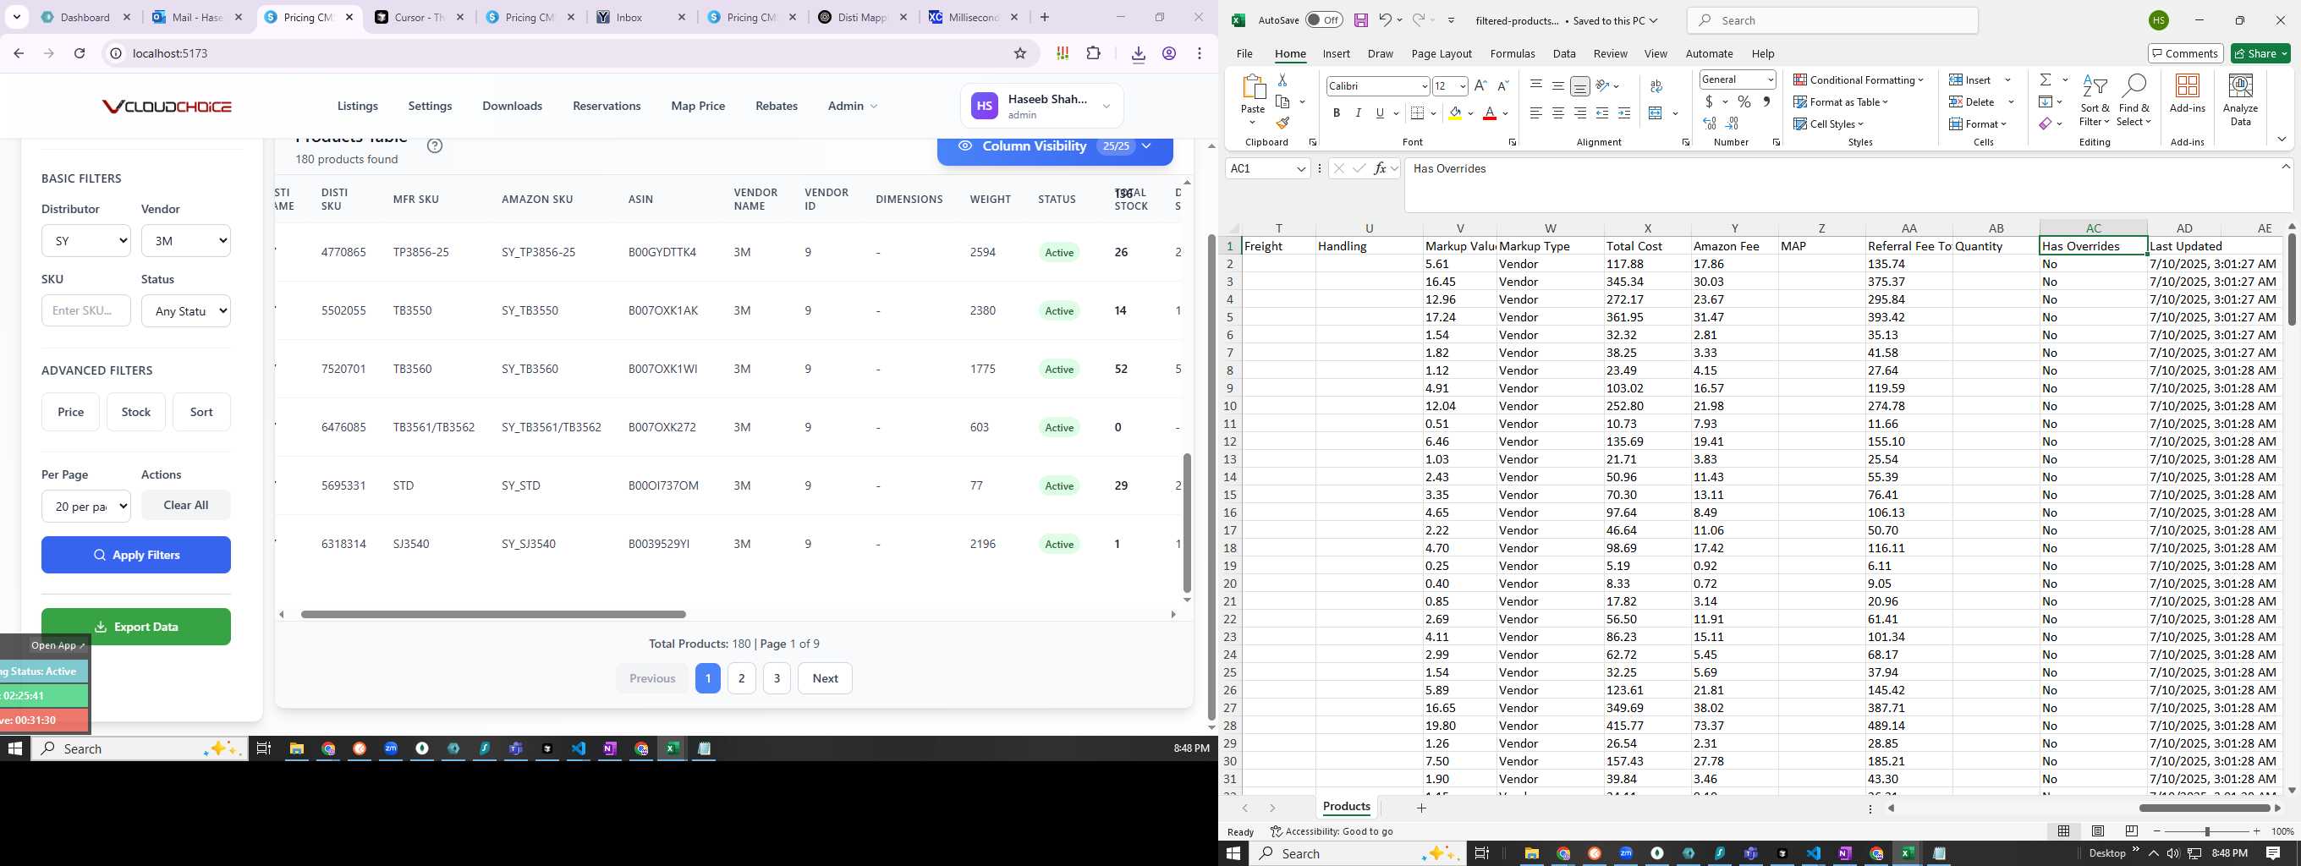The height and width of the screenshot is (866, 2301).
Task: Click the Excel Borders icon
Action: (x=1417, y=112)
